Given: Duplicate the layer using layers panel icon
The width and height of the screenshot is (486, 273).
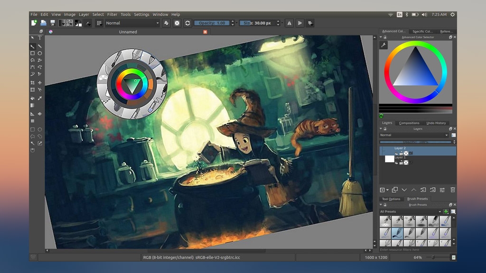Looking at the screenshot, I should point(394,190).
